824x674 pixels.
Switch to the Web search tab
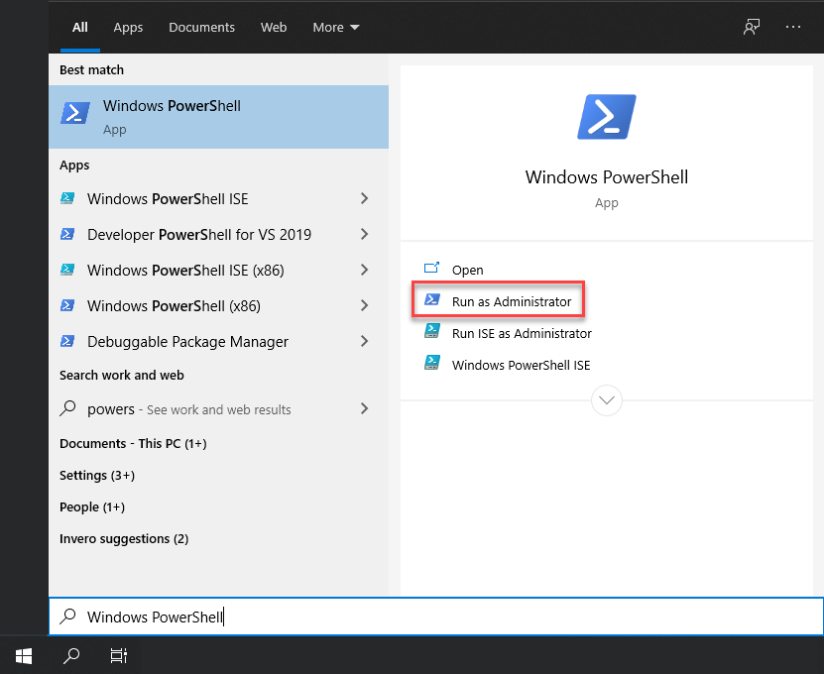tap(274, 27)
